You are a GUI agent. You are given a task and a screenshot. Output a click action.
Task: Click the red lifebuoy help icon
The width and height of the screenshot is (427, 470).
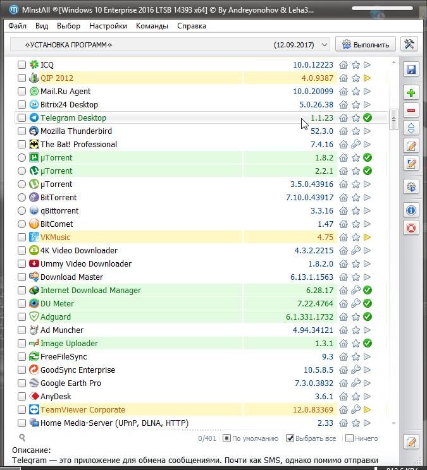tap(411, 228)
